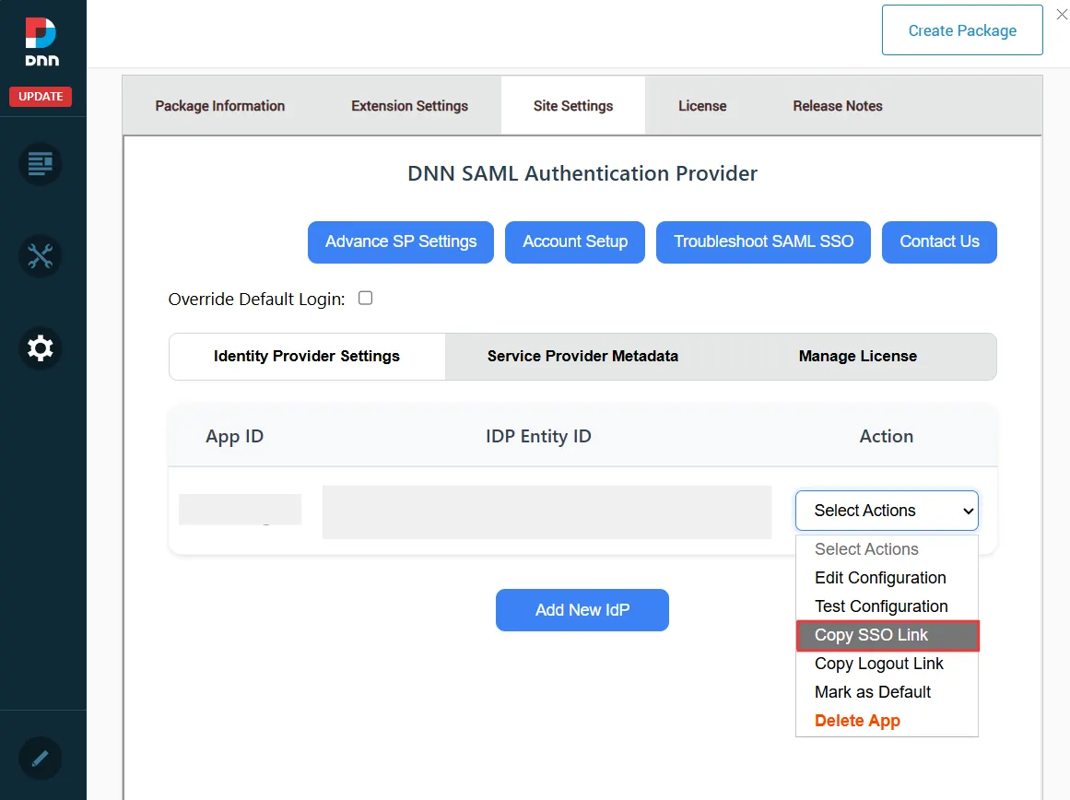Click the Add New IdP button
Viewport: 1070px width, 800px height.
(x=582, y=610)
